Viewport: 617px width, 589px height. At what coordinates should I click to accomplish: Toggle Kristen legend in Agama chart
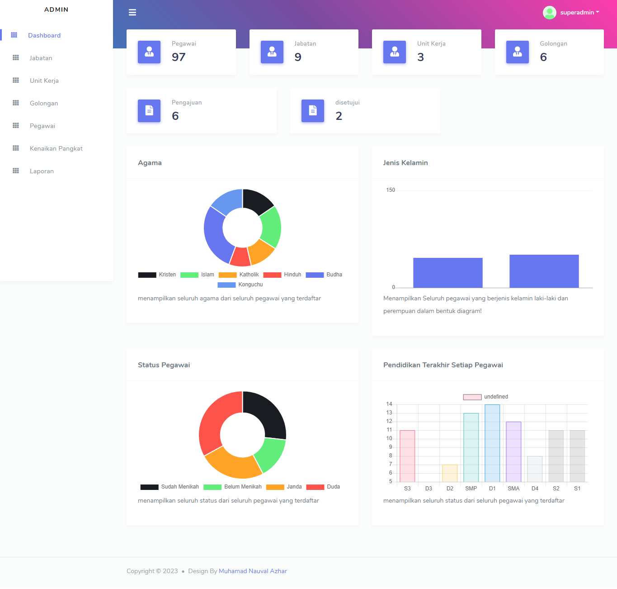(x=157, y=275)
